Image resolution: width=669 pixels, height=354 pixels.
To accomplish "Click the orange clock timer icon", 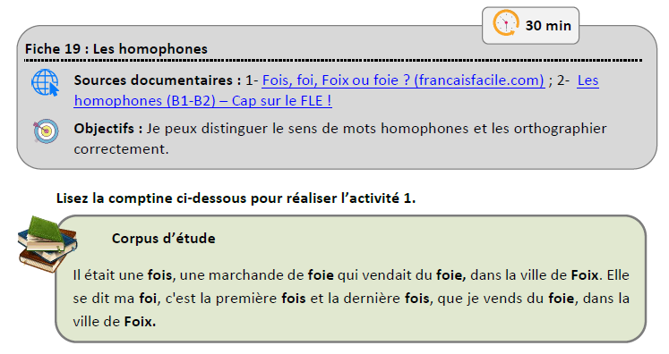I will 506,23.
